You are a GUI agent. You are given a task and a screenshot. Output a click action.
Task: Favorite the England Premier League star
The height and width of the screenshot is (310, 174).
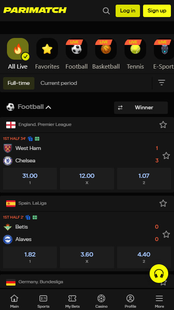(163, 124)
